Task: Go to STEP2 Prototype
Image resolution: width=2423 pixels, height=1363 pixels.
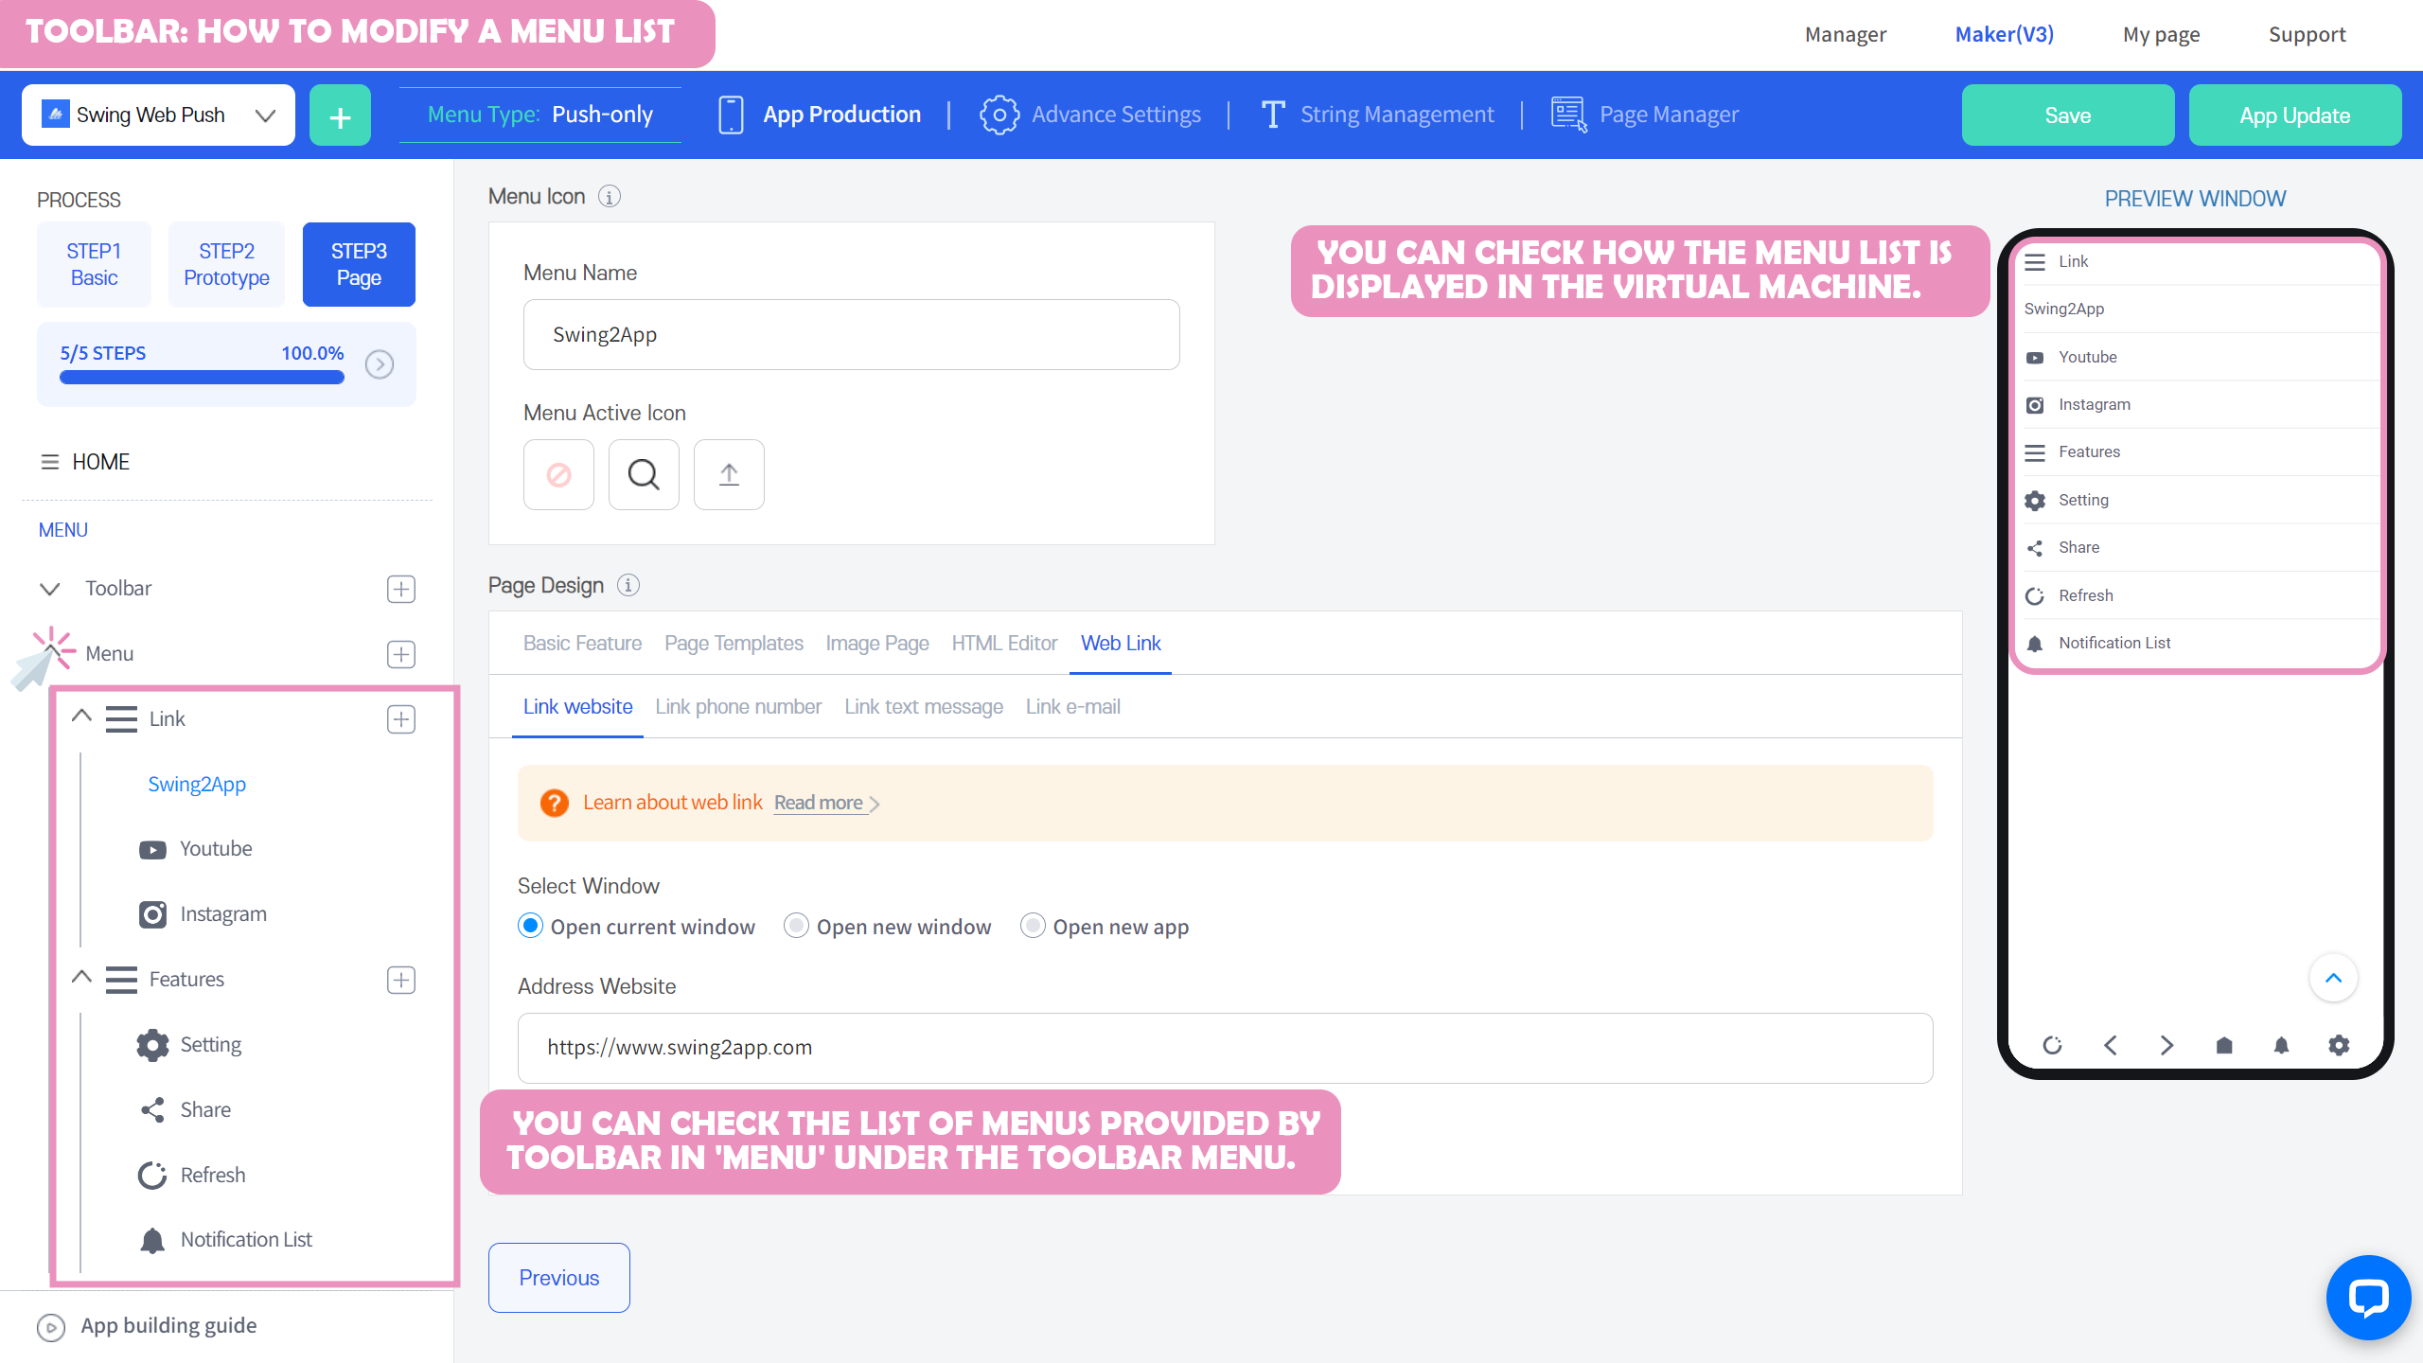Action: (226, 264)
